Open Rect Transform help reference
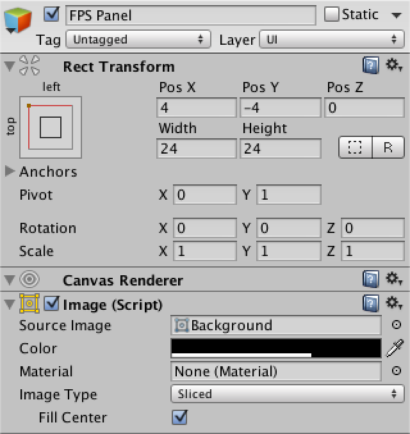Viewport: 410px width, 434px height. click(x=370, y=66)
